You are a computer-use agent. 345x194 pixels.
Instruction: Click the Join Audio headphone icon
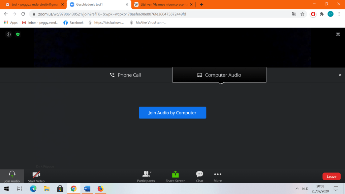point(12,174)
